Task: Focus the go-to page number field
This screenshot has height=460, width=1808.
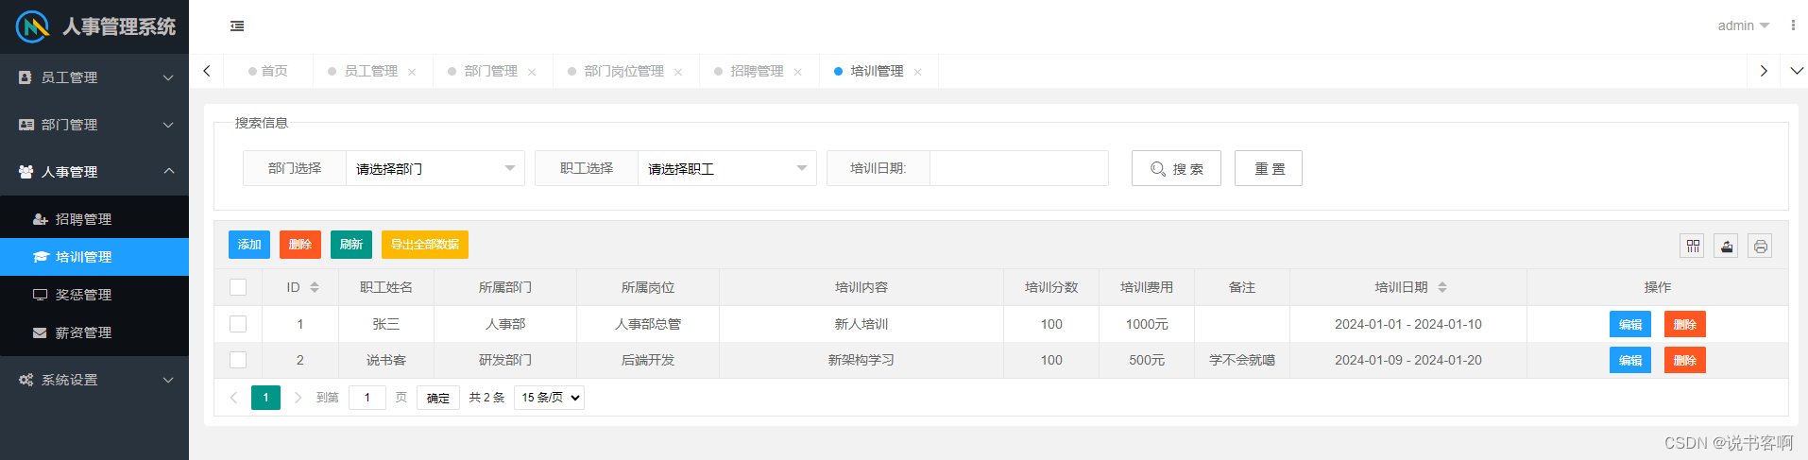Action: [x=367, y=398]
